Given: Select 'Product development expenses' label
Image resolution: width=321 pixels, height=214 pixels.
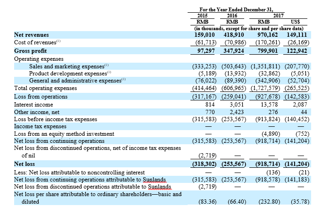Looking at the screenshot, I should 70,74.
